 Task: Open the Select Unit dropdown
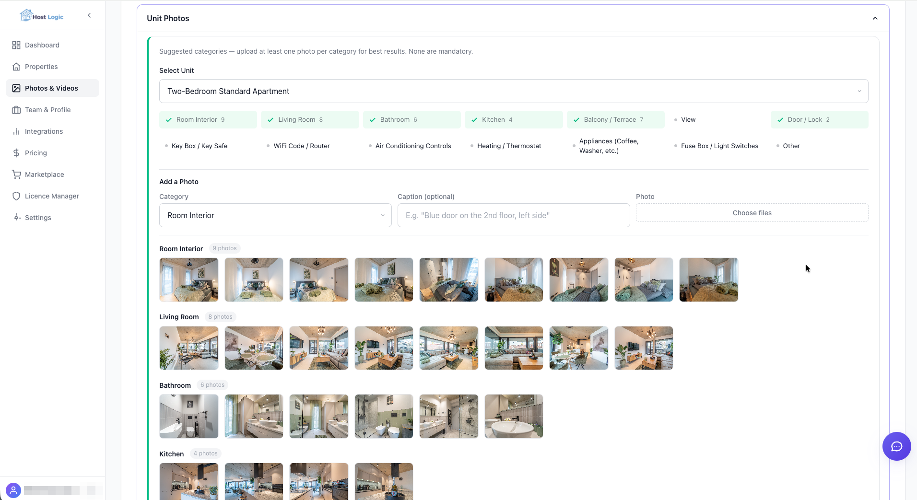(x=514, y=91)
